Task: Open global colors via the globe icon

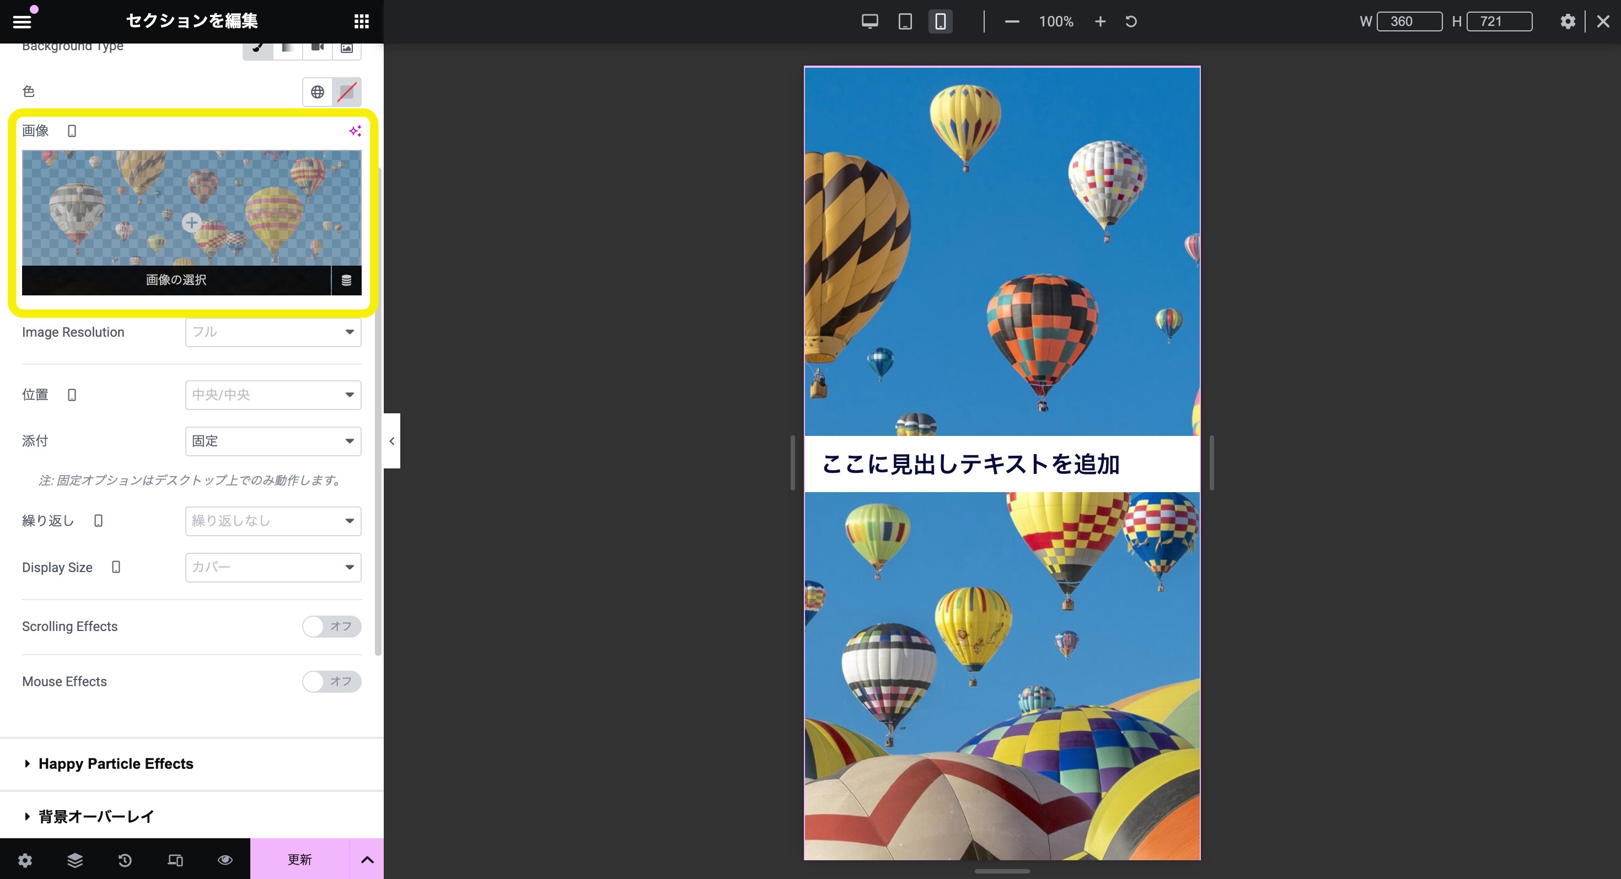Action: tap(317, 92)
